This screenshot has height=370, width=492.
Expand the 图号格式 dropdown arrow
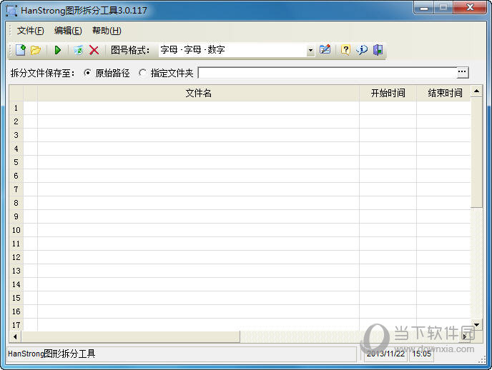point(310,50)
